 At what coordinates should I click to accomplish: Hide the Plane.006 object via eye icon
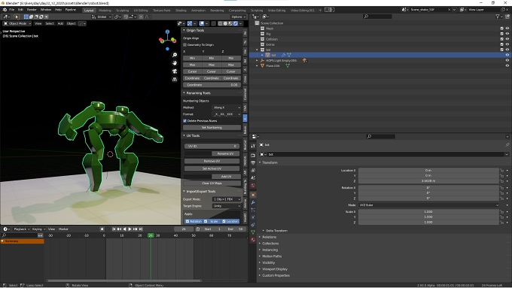tap(507, 65)
